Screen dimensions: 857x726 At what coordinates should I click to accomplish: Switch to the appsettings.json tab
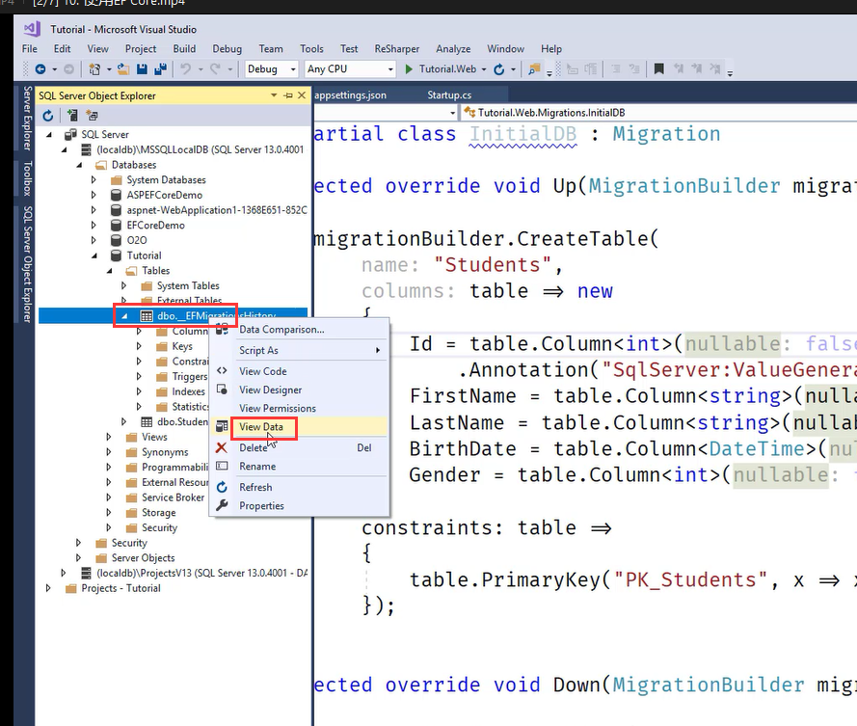click(x=350, y=95)
